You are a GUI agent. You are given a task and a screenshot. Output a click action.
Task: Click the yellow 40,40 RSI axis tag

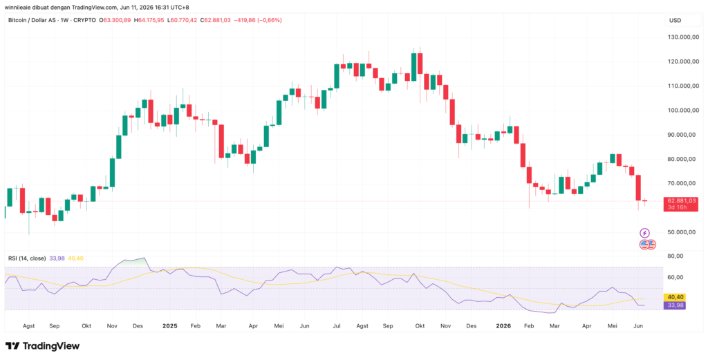[675, 297]
